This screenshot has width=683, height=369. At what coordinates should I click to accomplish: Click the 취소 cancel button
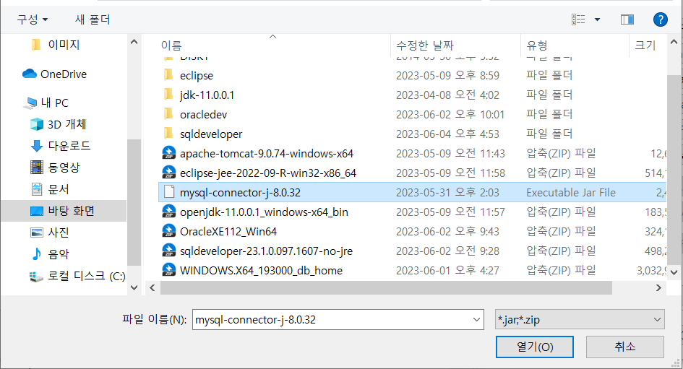(x=625, y=347)
